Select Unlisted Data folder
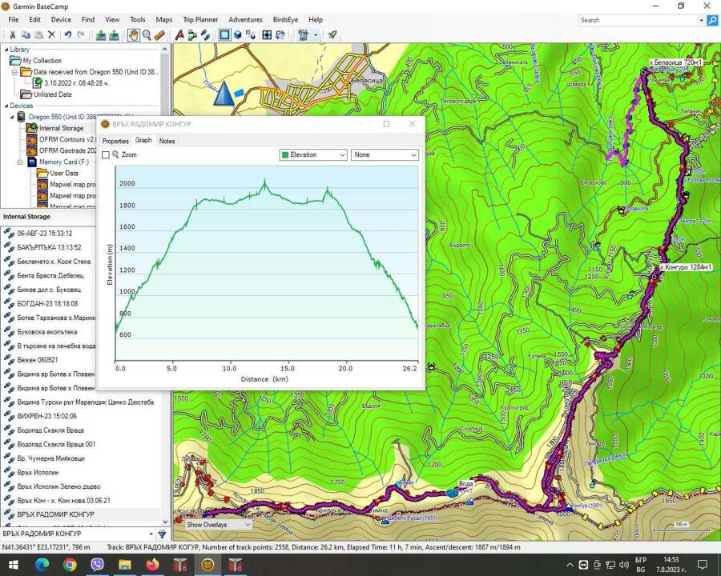721x576 pixels. tap(52, 94)
